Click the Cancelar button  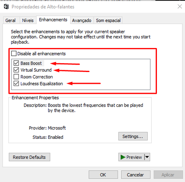point(136,175)
